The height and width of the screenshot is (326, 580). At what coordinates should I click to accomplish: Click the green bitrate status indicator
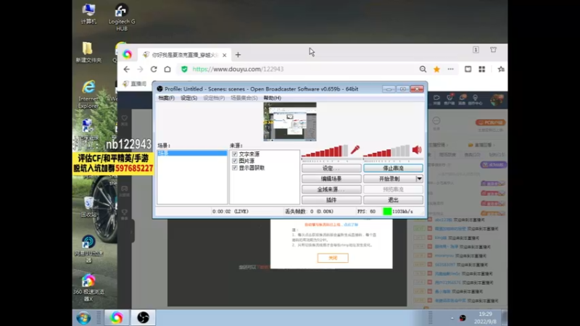[387, 212]
